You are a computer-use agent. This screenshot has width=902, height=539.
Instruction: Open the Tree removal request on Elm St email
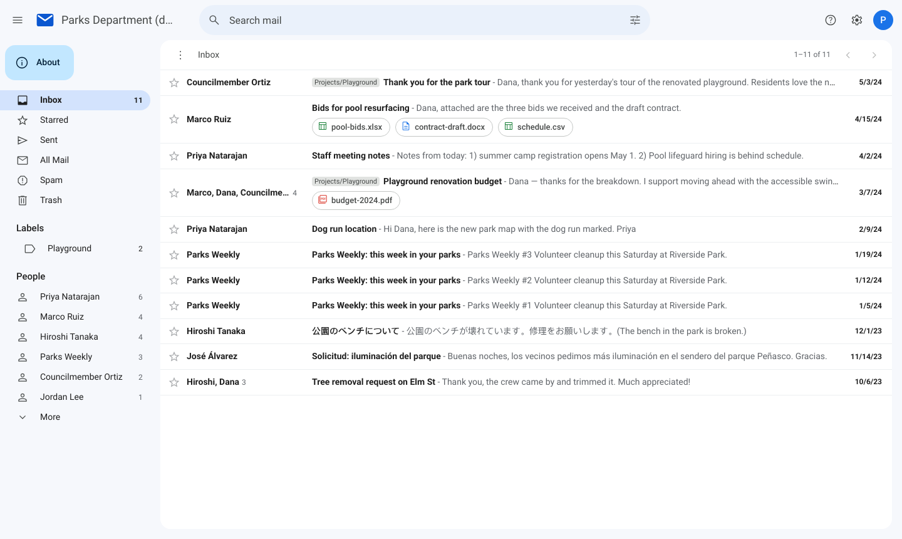coord(526,382)
